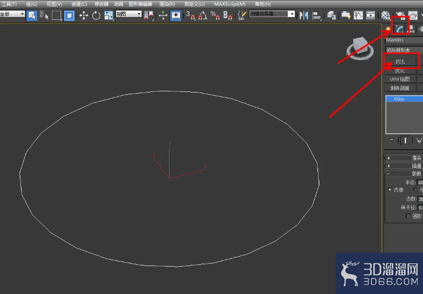The image size is (423, 294).
Task: Open the Layer Manager
Action: 332,15
